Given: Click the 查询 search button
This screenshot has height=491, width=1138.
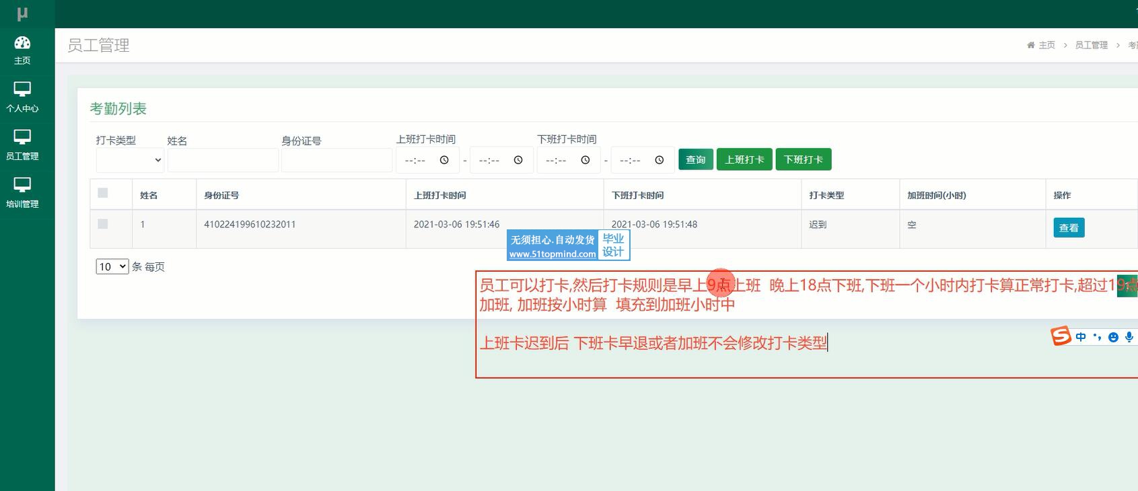Looking at the screenshot, I should pyautogui.click(x=695, y=159).
